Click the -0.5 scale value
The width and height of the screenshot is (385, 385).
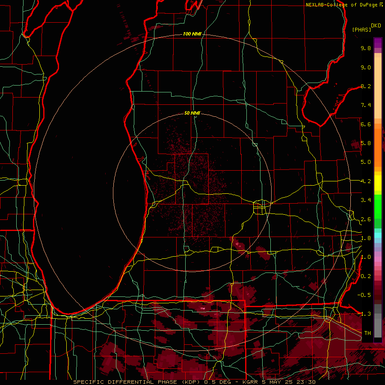point(364,295)
